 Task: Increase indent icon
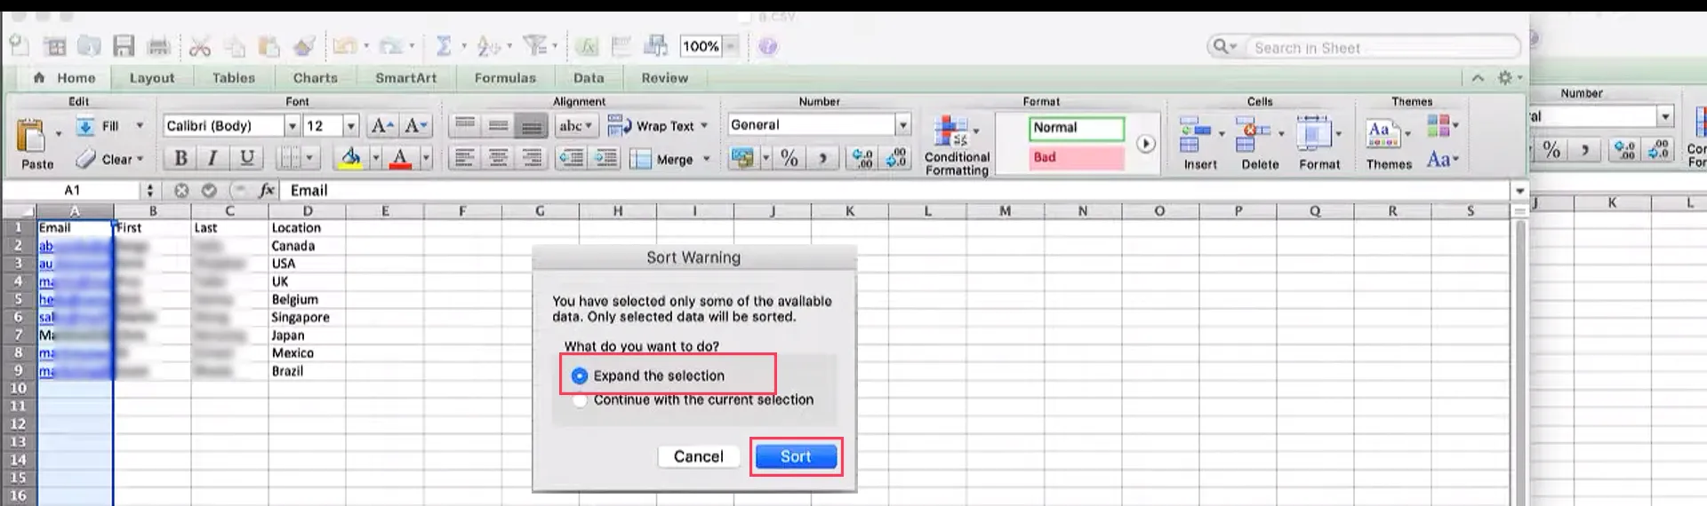coord(605,158)
